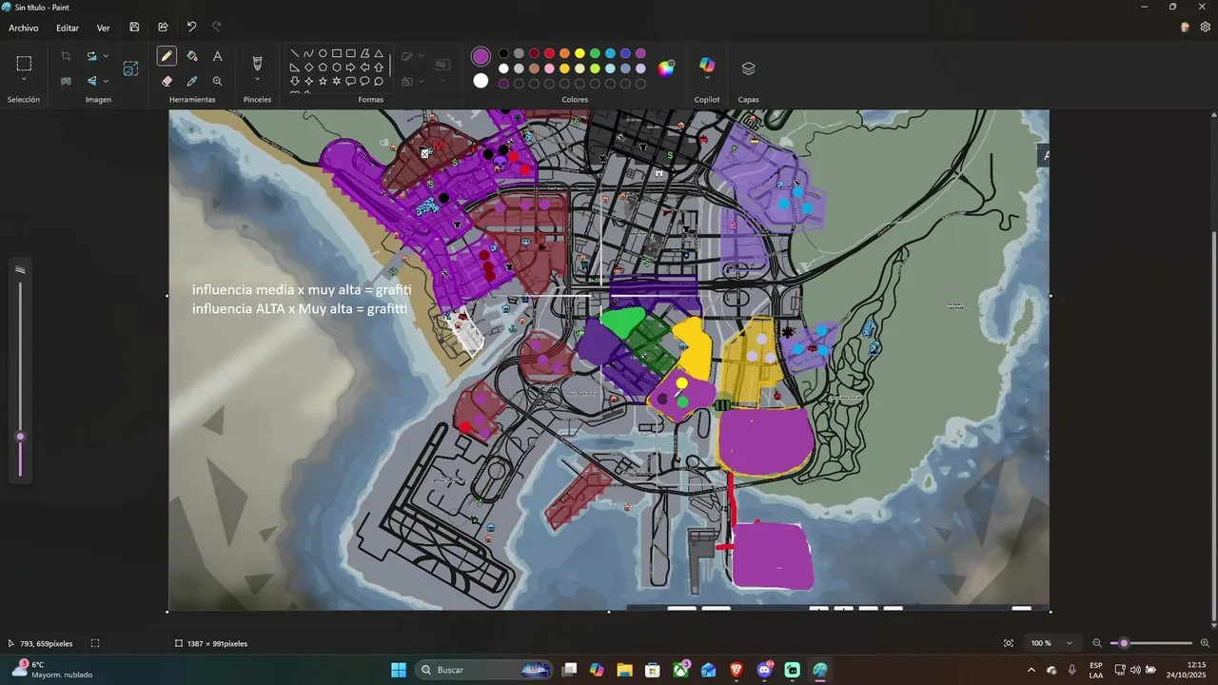Select Color 2 white secondary swatch

pos(481,81)
